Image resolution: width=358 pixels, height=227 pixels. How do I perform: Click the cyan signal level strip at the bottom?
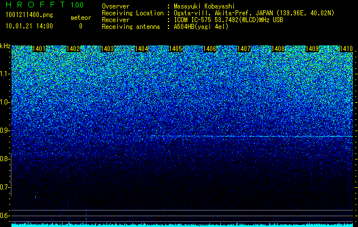[x=182, y=225]
